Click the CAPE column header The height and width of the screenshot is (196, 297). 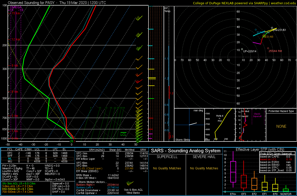click(19, 150)
